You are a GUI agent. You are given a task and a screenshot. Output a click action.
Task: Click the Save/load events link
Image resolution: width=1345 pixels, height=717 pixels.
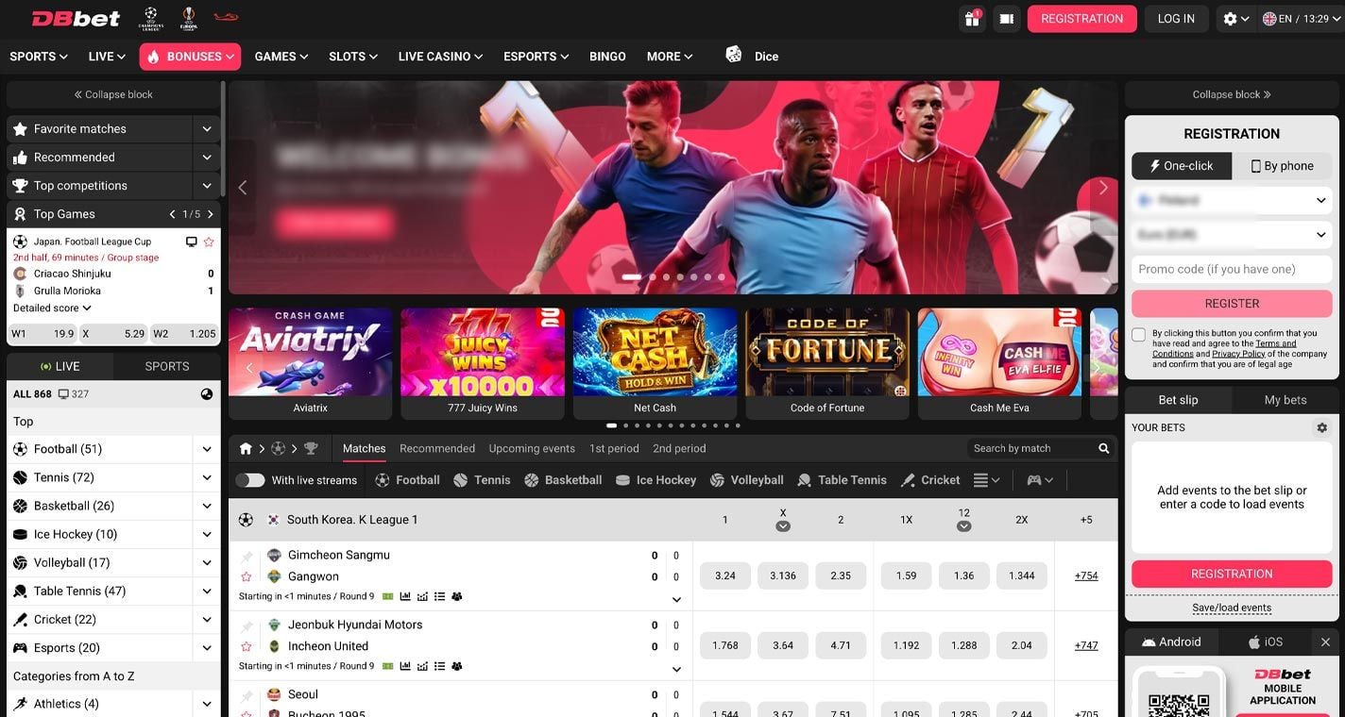click(1232, 608)
